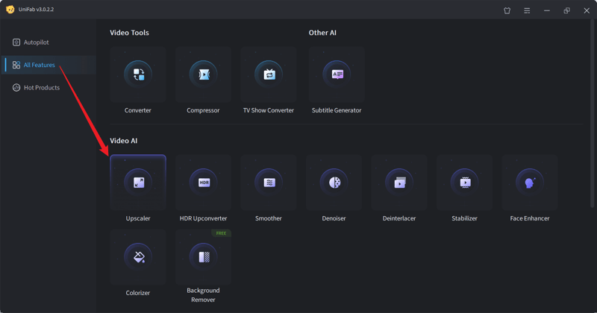
Task: Choose the Smoother tool
Action: click(x=269, y=183)
